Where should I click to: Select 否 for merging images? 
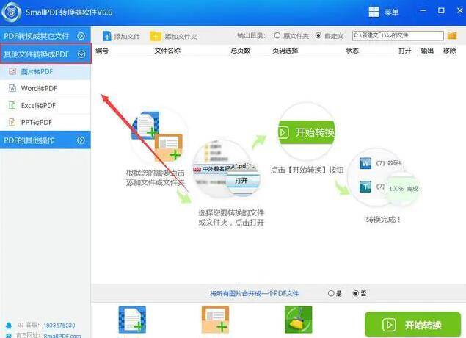coord(356,293)
